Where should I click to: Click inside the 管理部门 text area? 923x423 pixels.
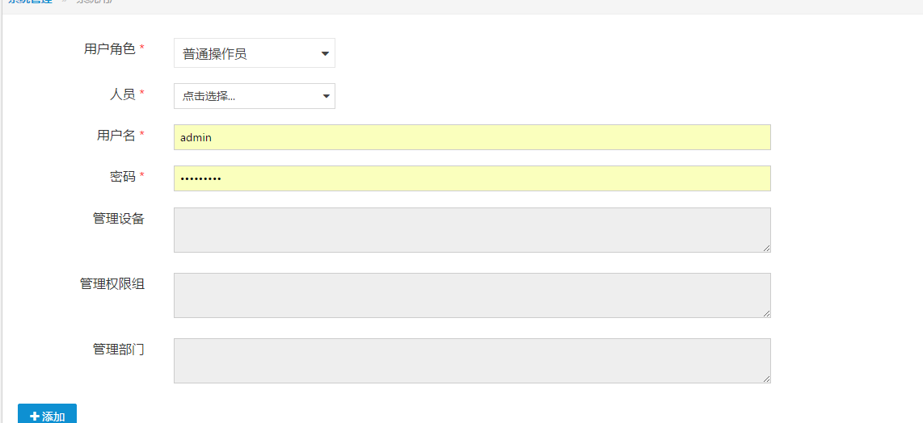(472, 361)
